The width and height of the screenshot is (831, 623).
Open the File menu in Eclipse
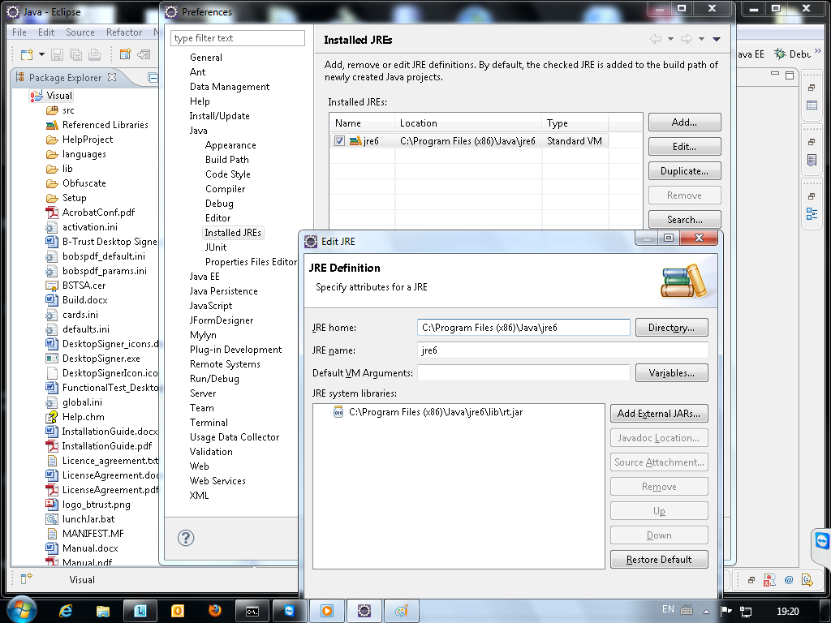[19, 32]
